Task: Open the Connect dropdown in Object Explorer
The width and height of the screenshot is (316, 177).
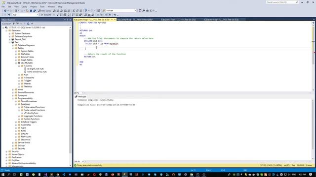Action: [x=6, y=24]
